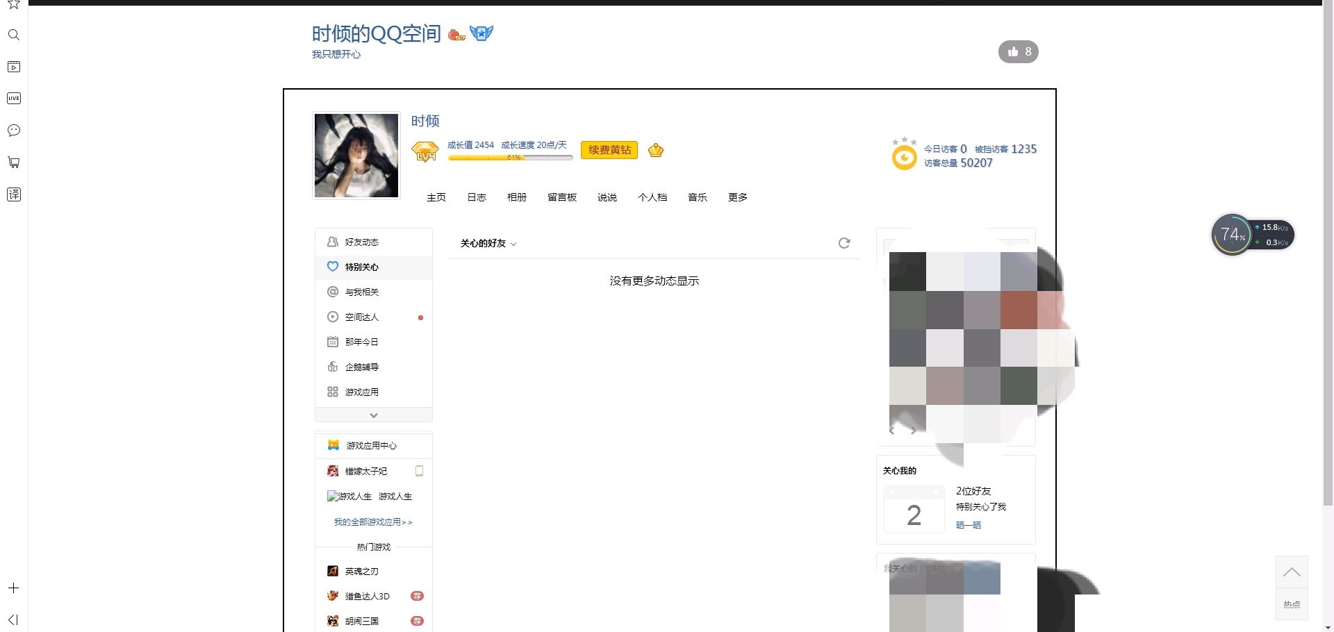1334x632 pixels.
Task: Click the 晒一晒 link
Action: pyautogui.click(x=969, y=526)
